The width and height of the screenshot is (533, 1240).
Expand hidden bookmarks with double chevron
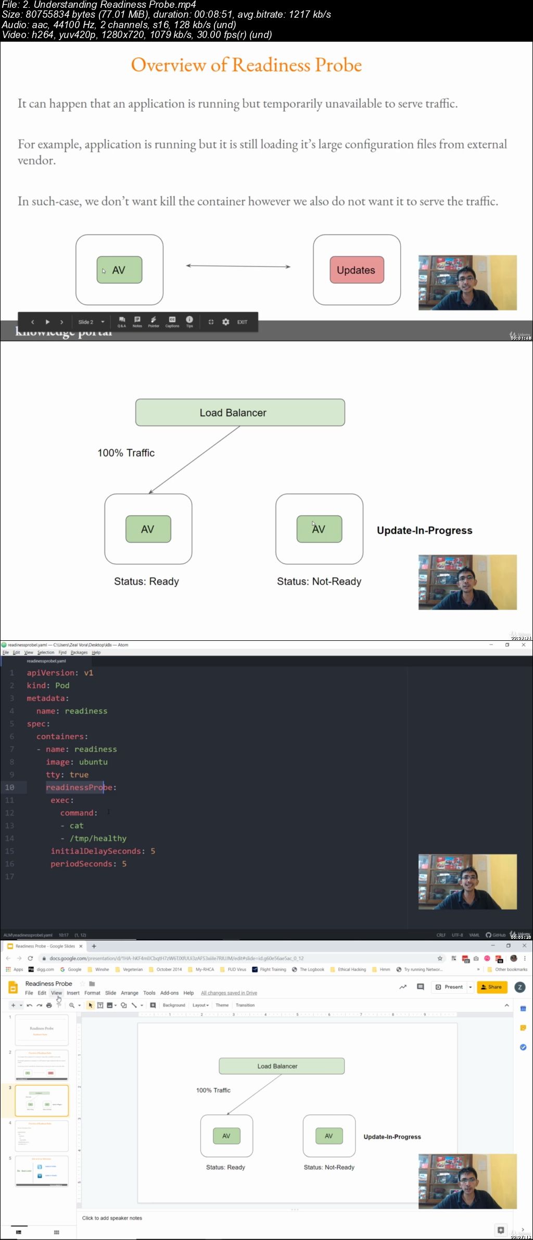click(478, 970)
